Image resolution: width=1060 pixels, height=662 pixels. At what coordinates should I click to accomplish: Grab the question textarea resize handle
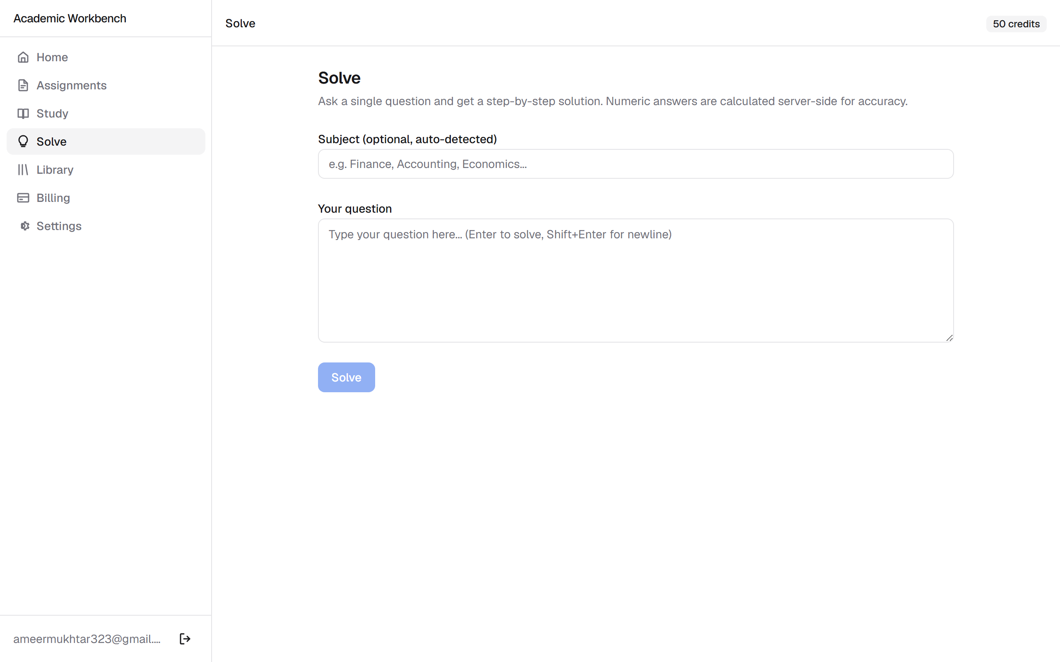click(949, 338)
